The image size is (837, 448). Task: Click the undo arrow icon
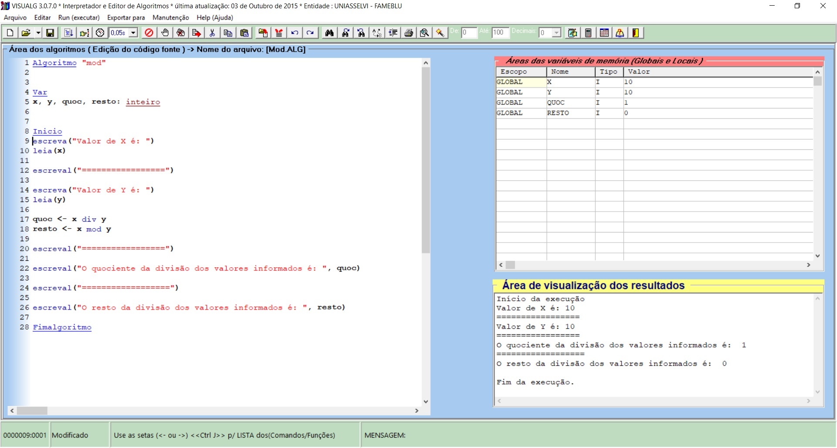point(295,33)
